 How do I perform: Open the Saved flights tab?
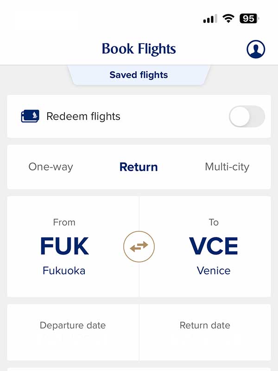139,75
